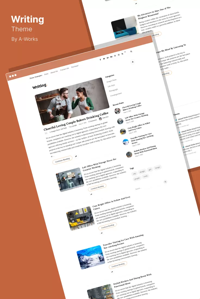The width and height of the screenshot is (200, 299).
Task: Select Purchase! menu item
Action: [x=75, y=66]
